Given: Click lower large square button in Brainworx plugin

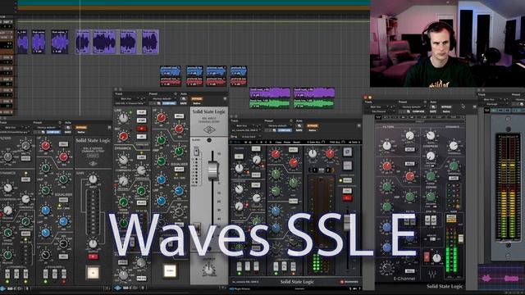Looking at the screenshot, I should [347, 166].
